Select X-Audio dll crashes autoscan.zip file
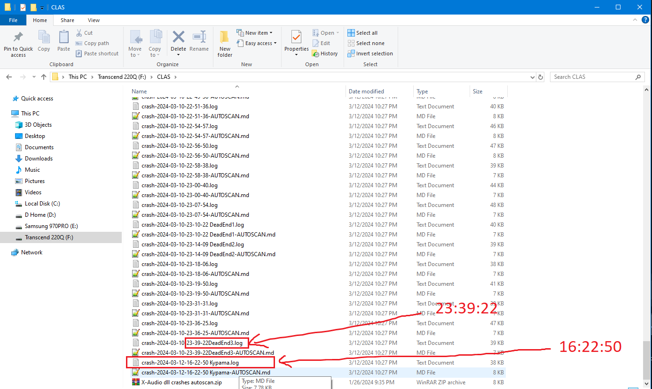Viewport: 652px width, 389px height. (x=181, y=382)
